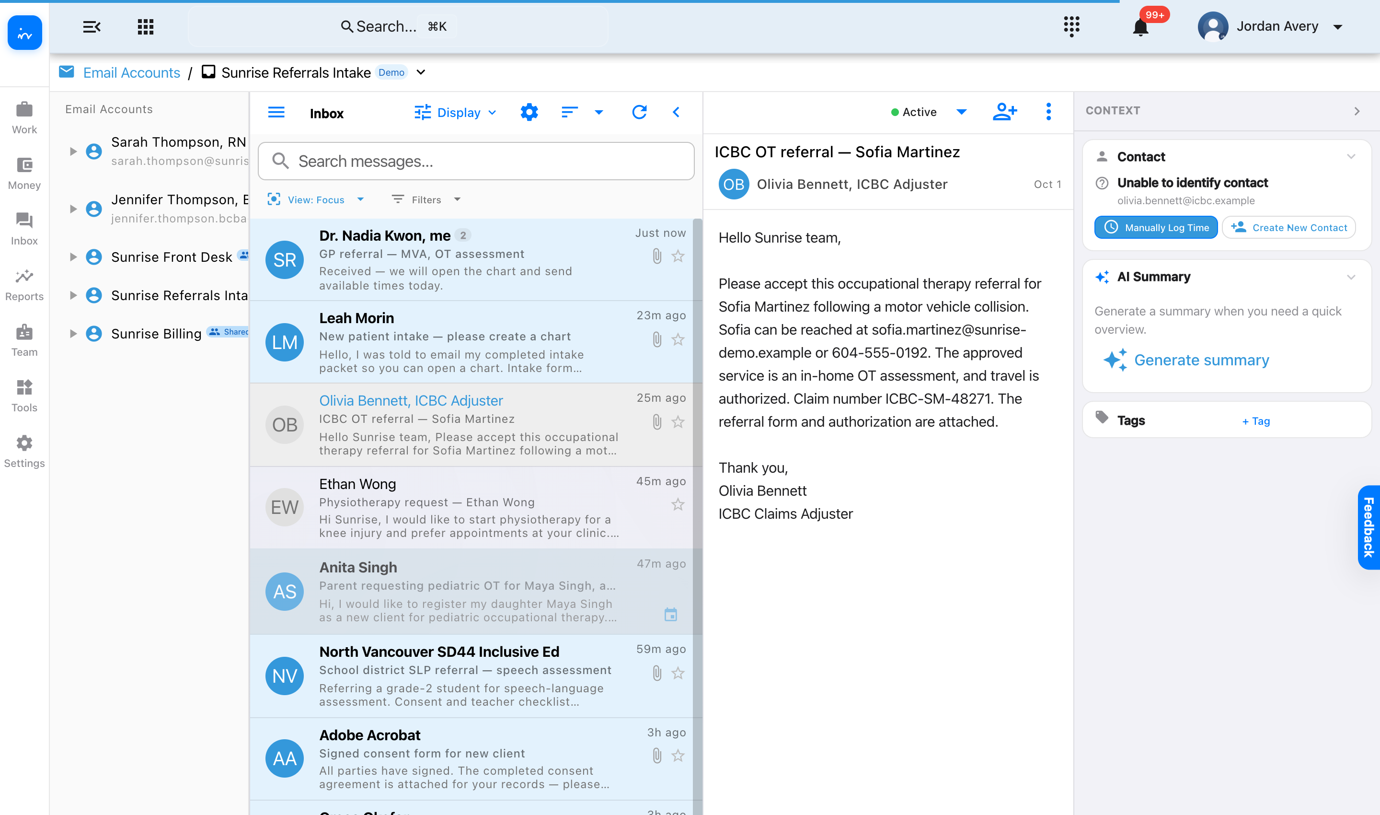The image size is (1380, 815).
Task: Click Generate summary link
Action: pos(1186,360)
